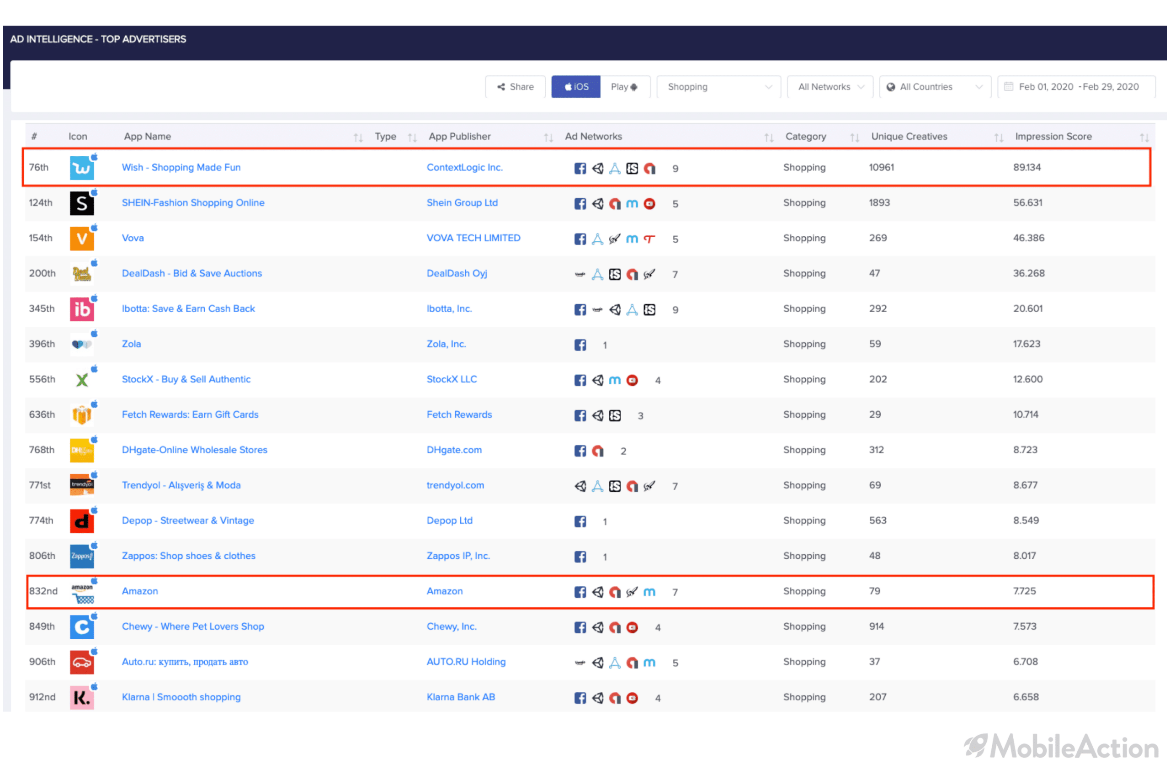1170x780 pixels.
Task: Open Depop - Streetwear & Vintage link
Action: click(x=188, y=521)
